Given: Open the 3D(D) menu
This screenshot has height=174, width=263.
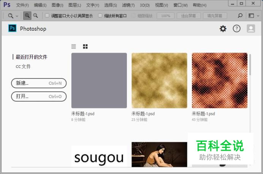Looking at the screenshot, I should point(144,5).
